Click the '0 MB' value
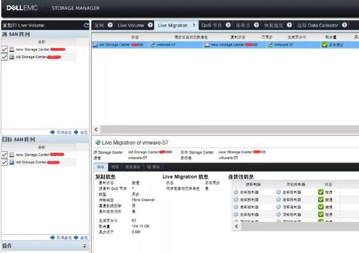Screen dimensions: 359x253 pos(136,232)
